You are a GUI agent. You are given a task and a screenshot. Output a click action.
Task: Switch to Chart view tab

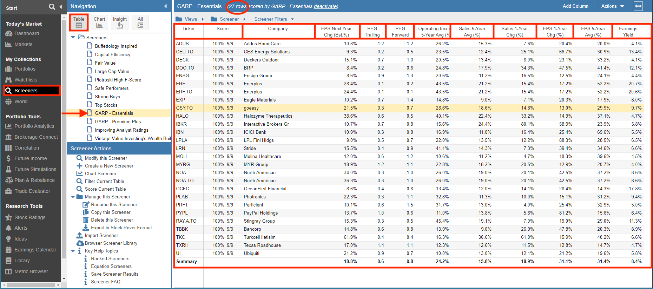[99, 22]
